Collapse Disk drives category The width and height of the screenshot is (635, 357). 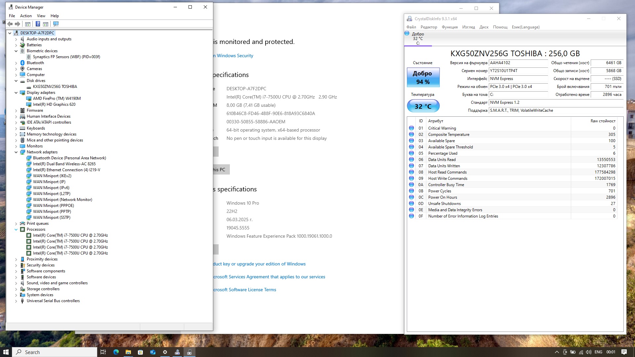[x=16, y=81]
